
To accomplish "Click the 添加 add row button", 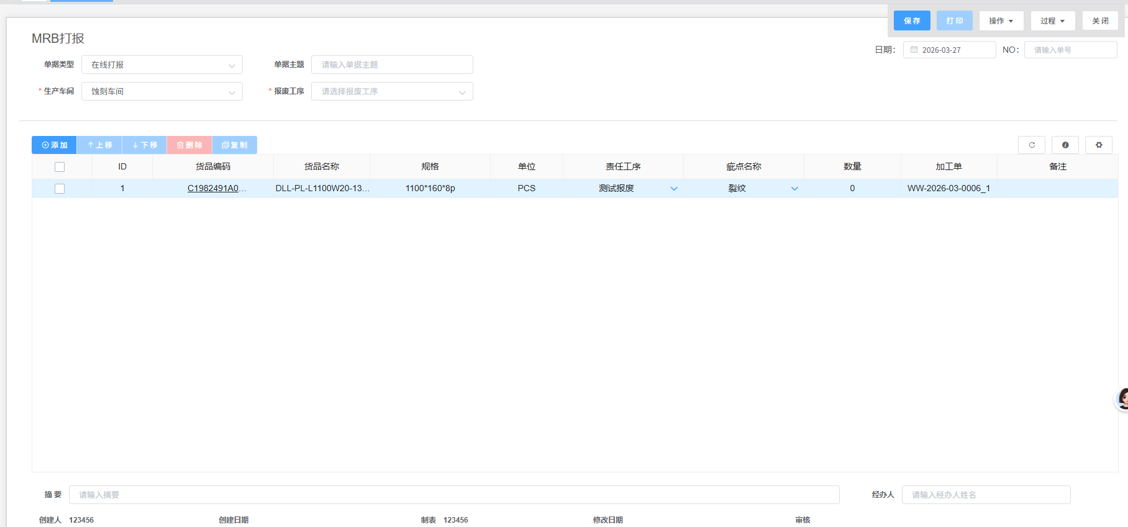I will click(x=54, y=145).
